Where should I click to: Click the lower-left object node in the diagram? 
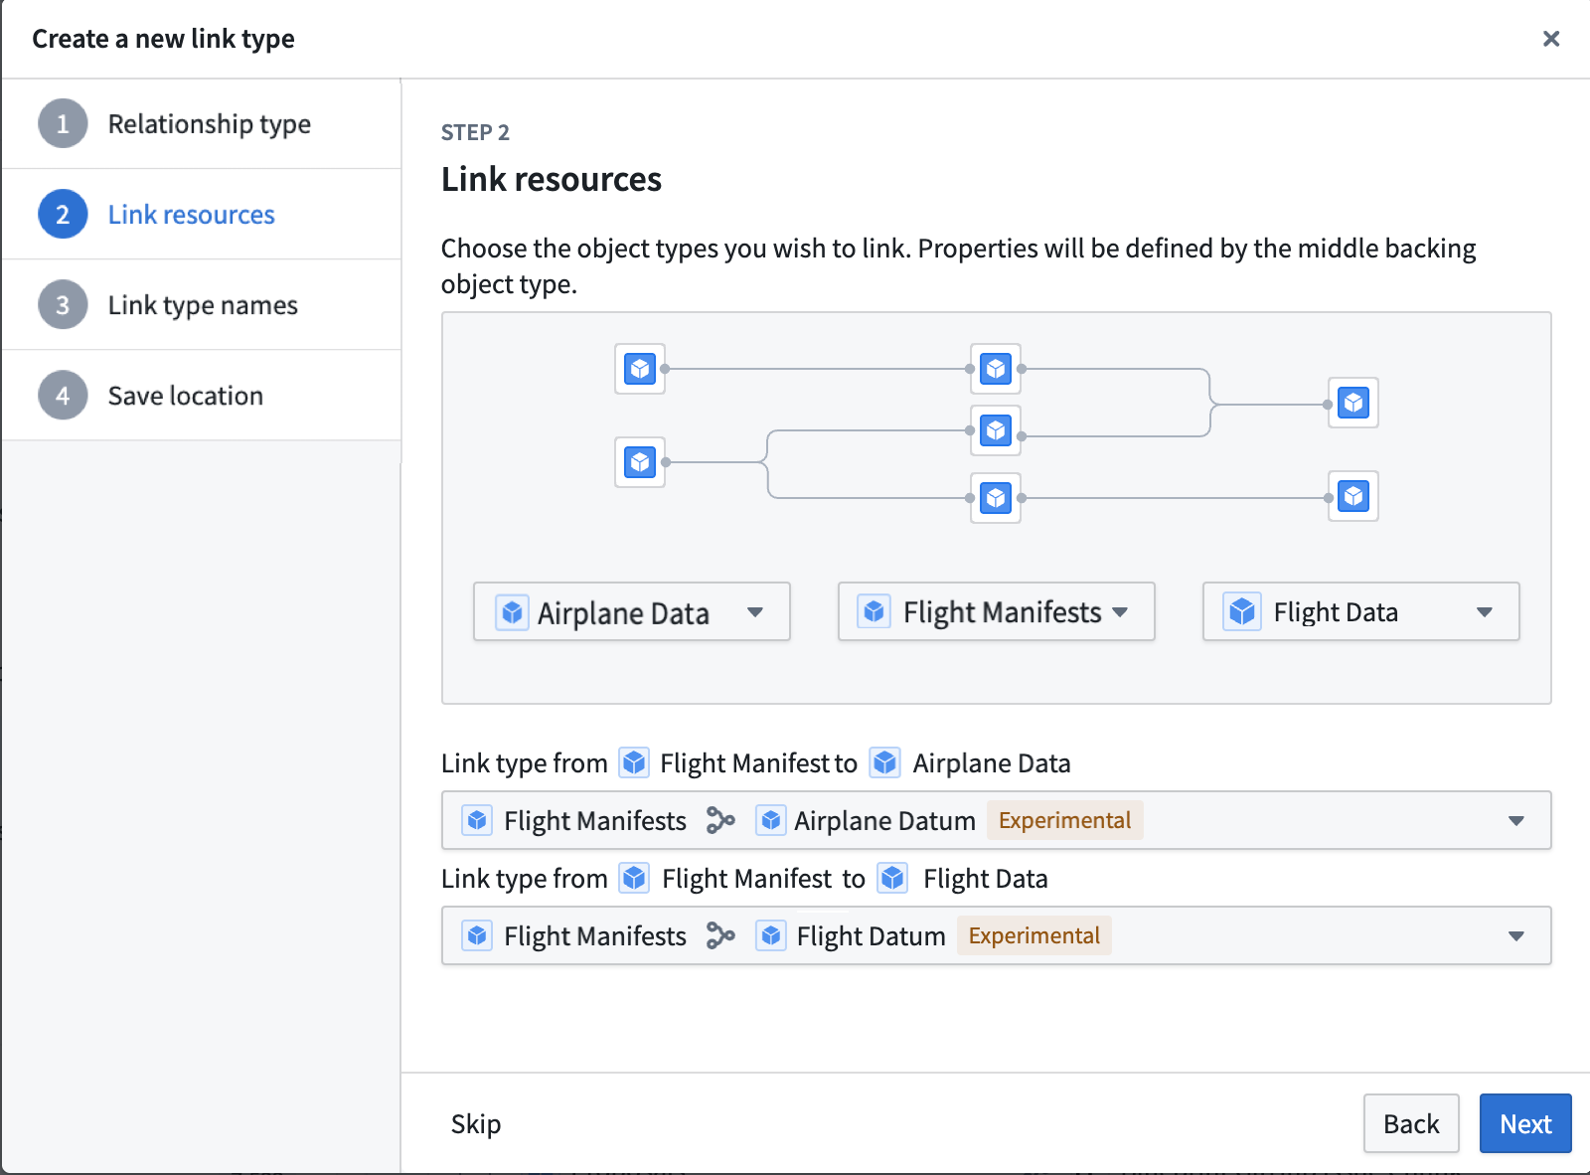point(639,461)
